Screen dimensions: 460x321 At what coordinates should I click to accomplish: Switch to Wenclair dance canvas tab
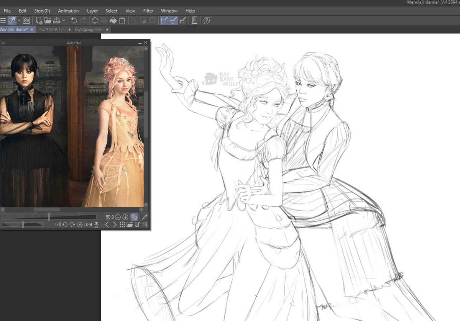[x=18, y=29]
